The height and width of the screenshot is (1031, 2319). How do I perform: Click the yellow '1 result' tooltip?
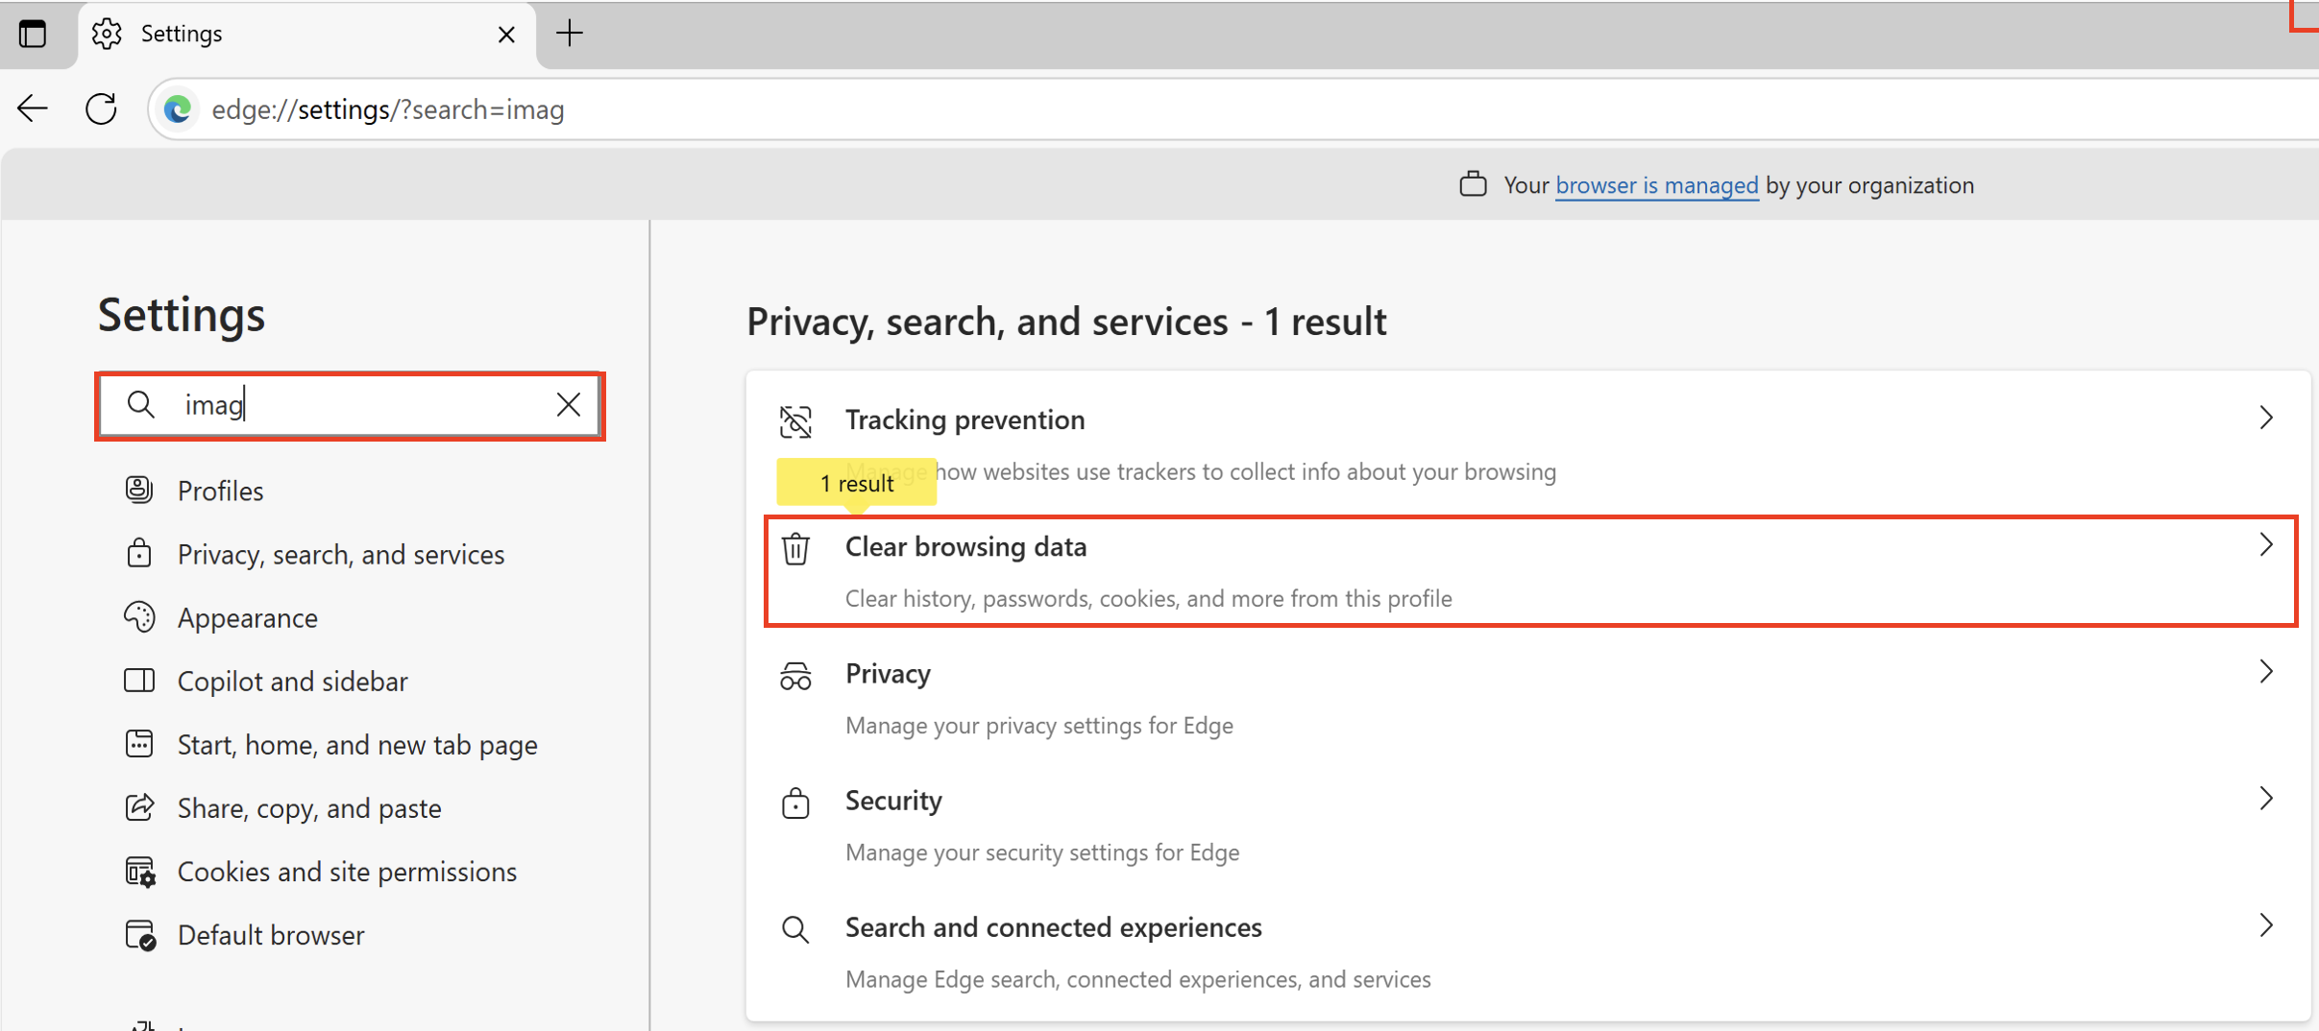[857, 483]
